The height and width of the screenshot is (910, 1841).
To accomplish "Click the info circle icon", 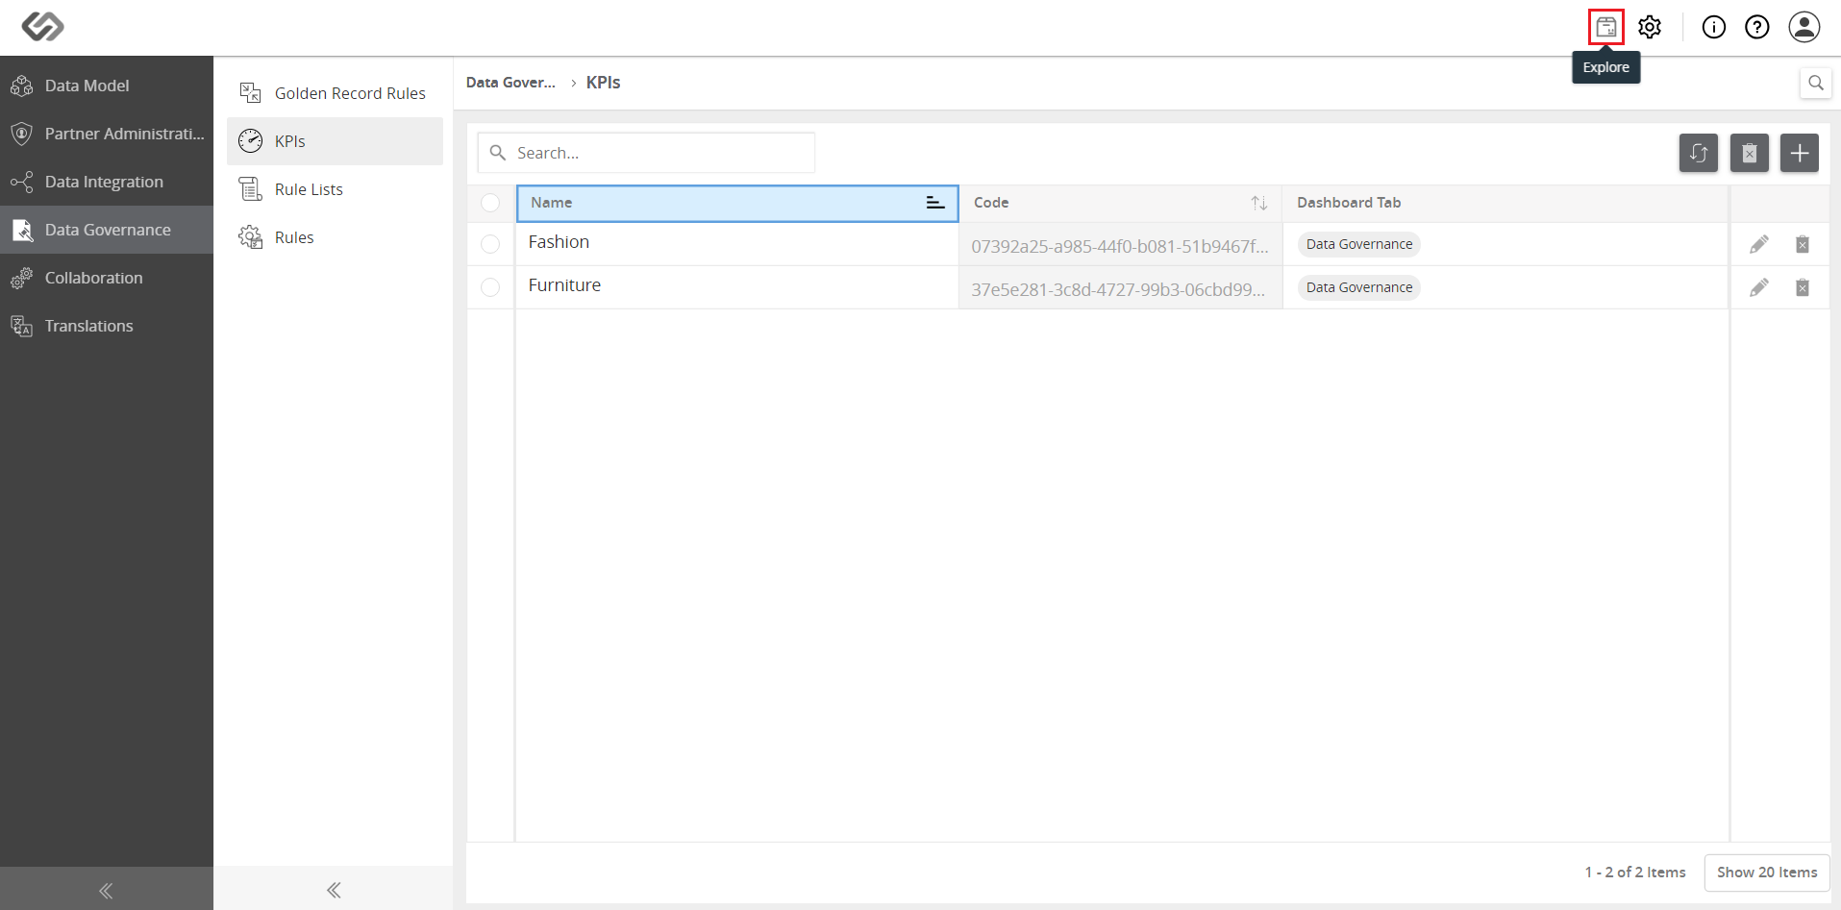I will click(x=1713, y=27).
